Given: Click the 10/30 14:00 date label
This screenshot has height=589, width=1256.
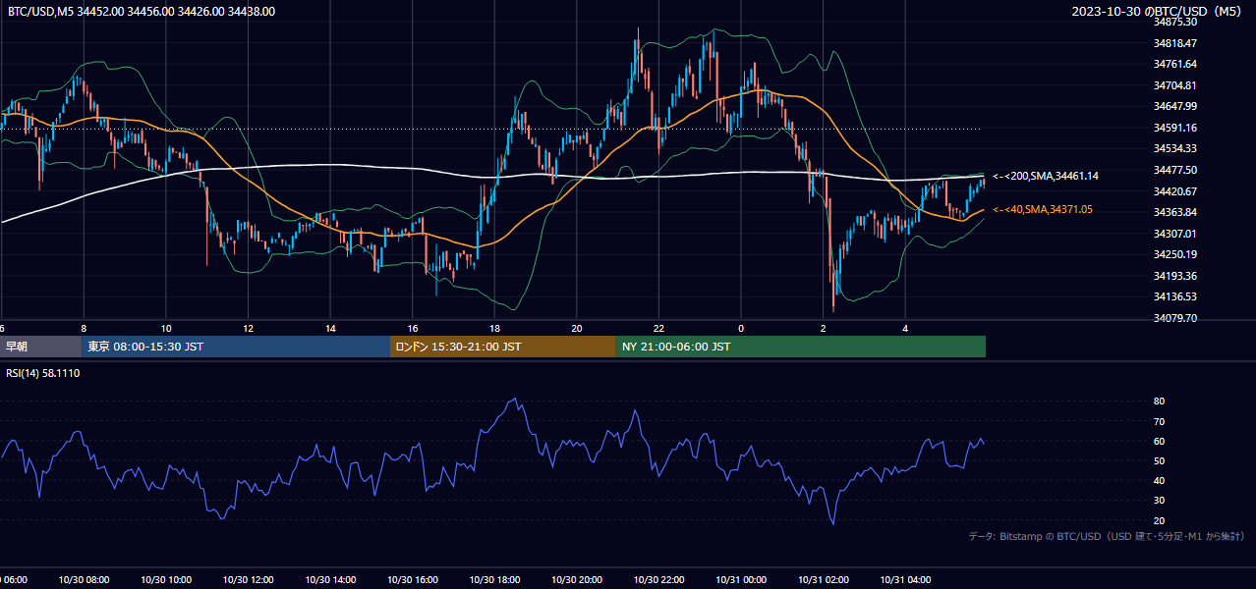Looking at the screenshot, I should pyautogui.click(x=330, y=580).
